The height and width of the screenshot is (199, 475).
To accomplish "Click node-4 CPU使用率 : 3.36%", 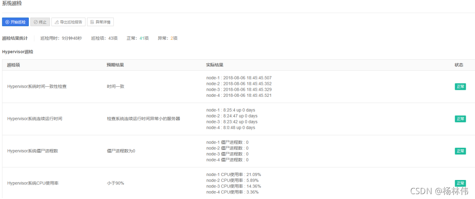I will click(232, 192).
